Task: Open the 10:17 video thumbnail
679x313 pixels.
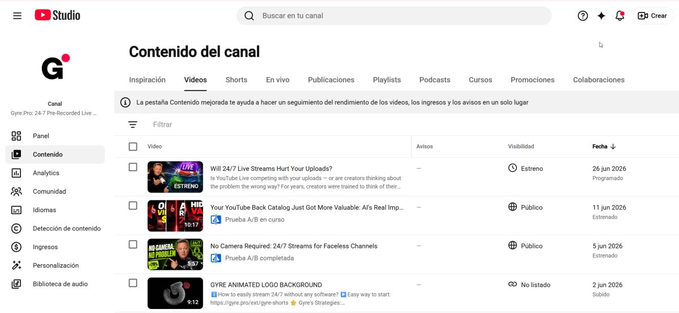Action: tap(175, 216)
